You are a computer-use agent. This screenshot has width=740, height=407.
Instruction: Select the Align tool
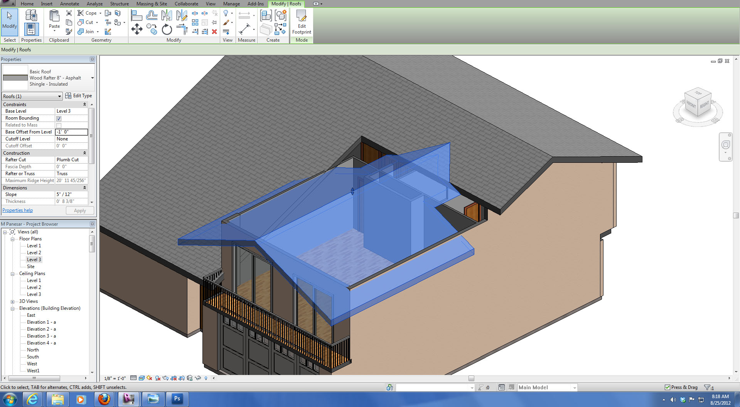click(137, 15)
